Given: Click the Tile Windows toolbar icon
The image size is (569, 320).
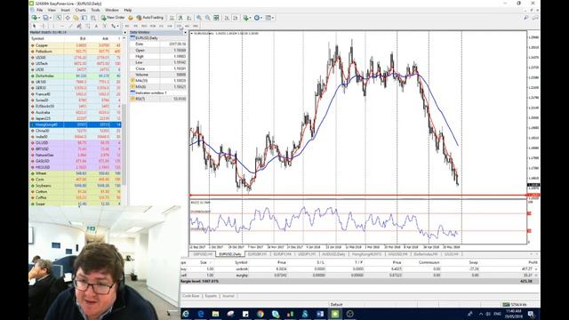Looking at the screenshot, I should coord(216,18).
